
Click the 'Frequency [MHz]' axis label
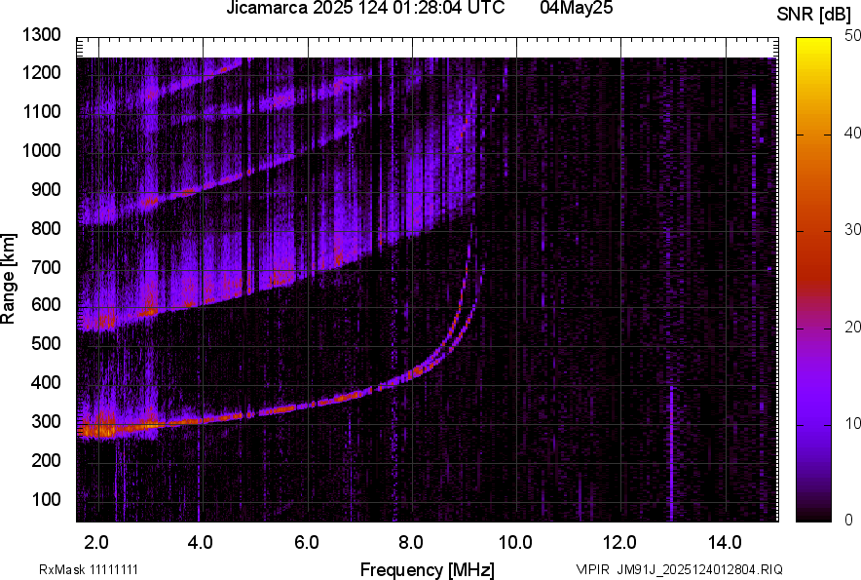click(428, 569)
